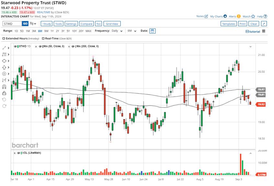This screenshot has width=274, height=186.
Task: Select the Fibonacci lines tool
Action: pyautogui.click(x=4, y=55)
